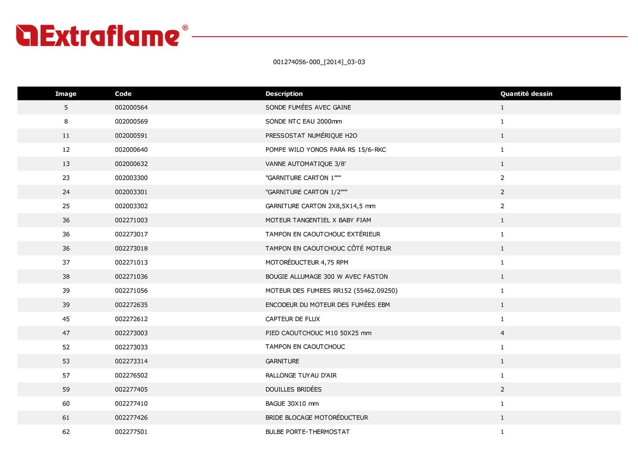Select the Code column header
This screenshot has height=451, width=638.
[x=123, y=94]
